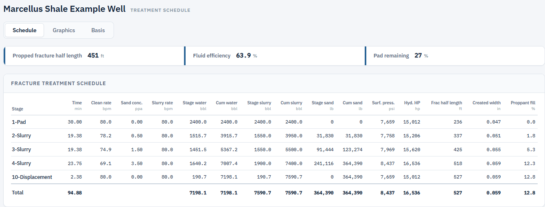Click stage water value 1640.2
This screenshot has width=545, height=207.
[198, 163]
